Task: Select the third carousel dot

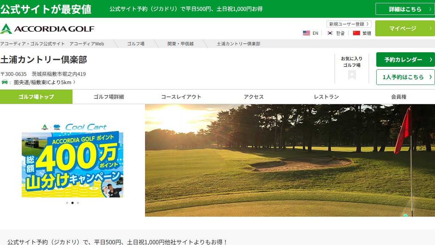Action: (78, 203)
